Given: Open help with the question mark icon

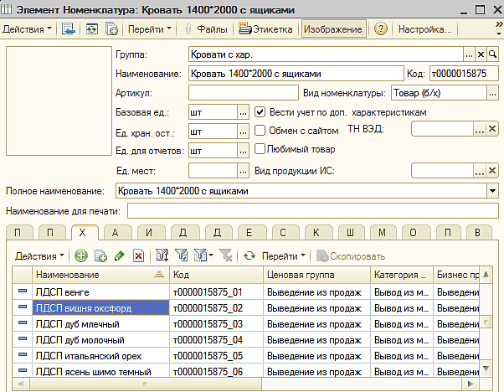Looking at the screenshot, I should [381, 29].
